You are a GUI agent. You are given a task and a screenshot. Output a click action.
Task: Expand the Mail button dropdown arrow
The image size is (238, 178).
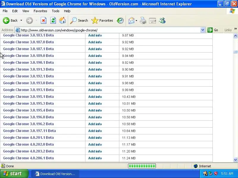point(136,20)
